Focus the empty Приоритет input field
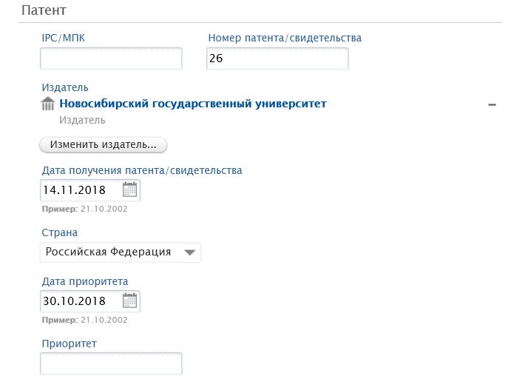The image size is (517, 382). [x=111, y=363]
